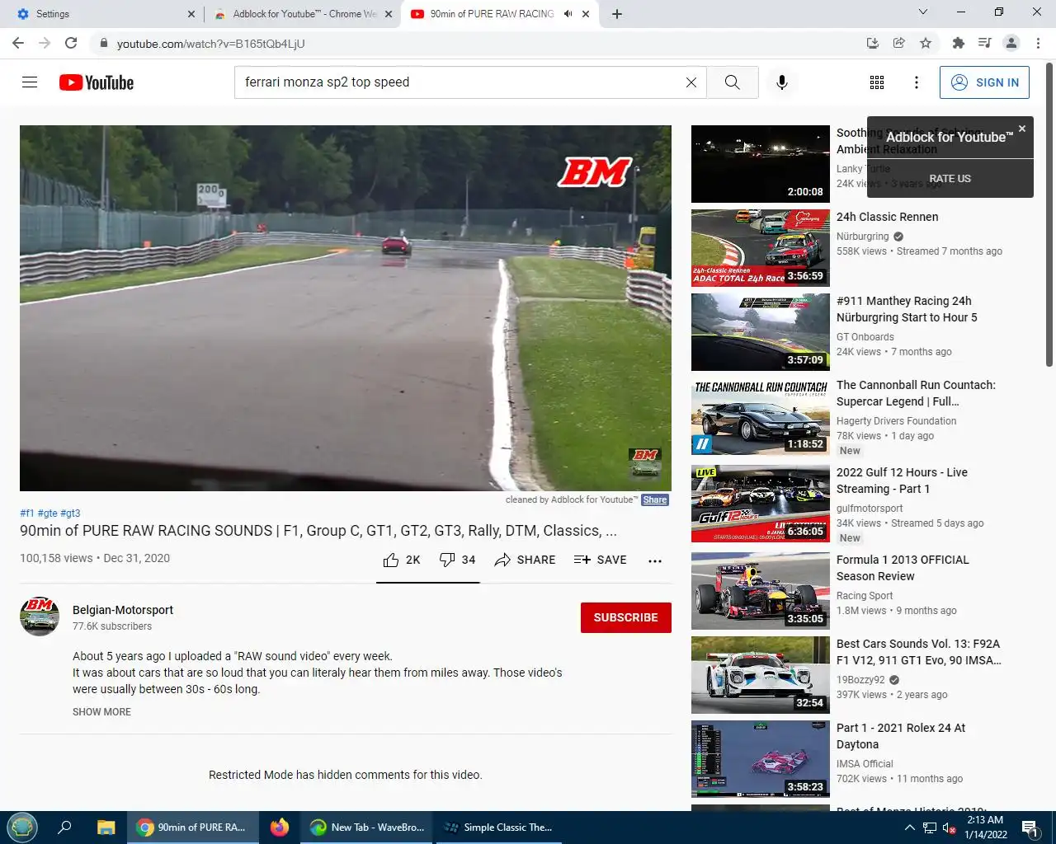1056x844 pixels.
Task: Open the notification center icon
Action: pyautogui.click(x=1029, y=828)
